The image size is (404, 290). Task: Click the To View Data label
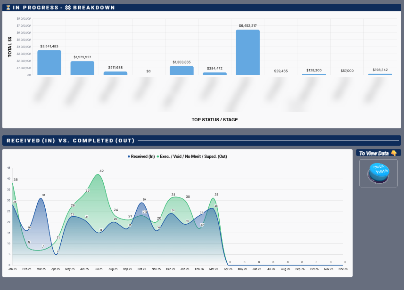(374, 153)
